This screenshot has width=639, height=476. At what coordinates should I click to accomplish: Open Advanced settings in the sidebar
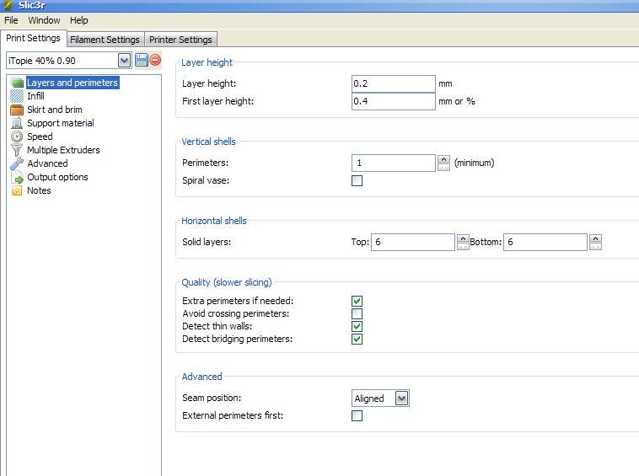pyautogui.click(x=47, y=163)
